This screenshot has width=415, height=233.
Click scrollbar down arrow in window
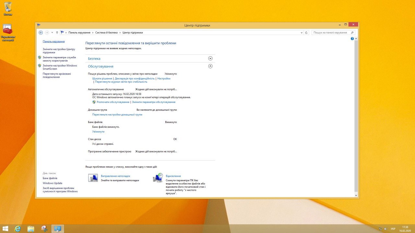pos(356,195)
